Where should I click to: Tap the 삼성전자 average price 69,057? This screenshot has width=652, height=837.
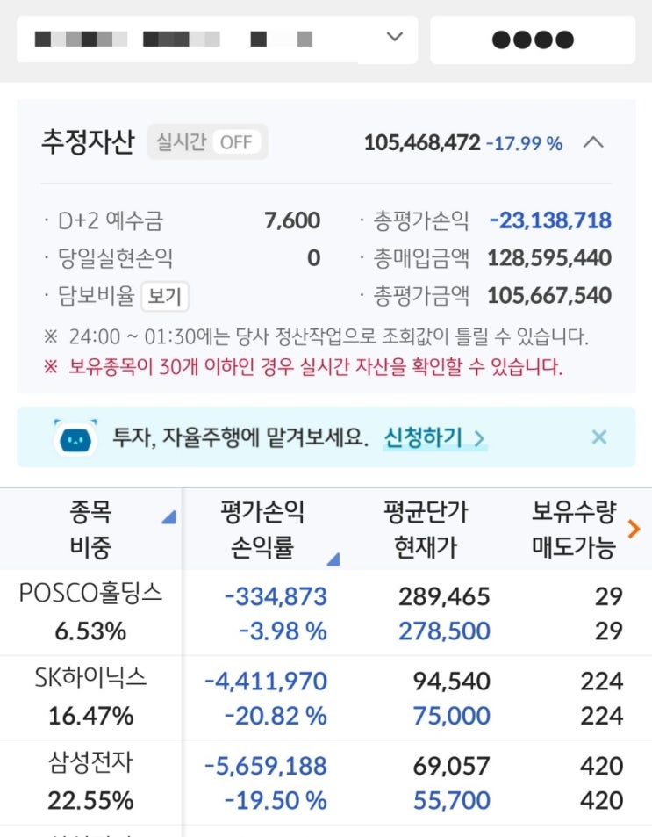(x=451, y=766)
